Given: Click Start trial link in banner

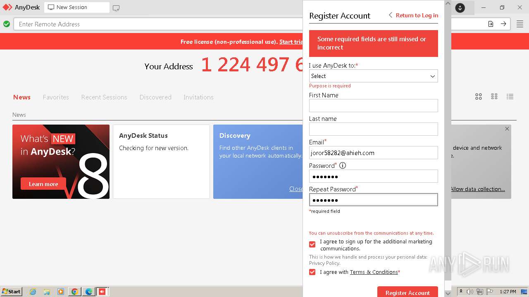Looking at the screenshot, I should 291,42.
